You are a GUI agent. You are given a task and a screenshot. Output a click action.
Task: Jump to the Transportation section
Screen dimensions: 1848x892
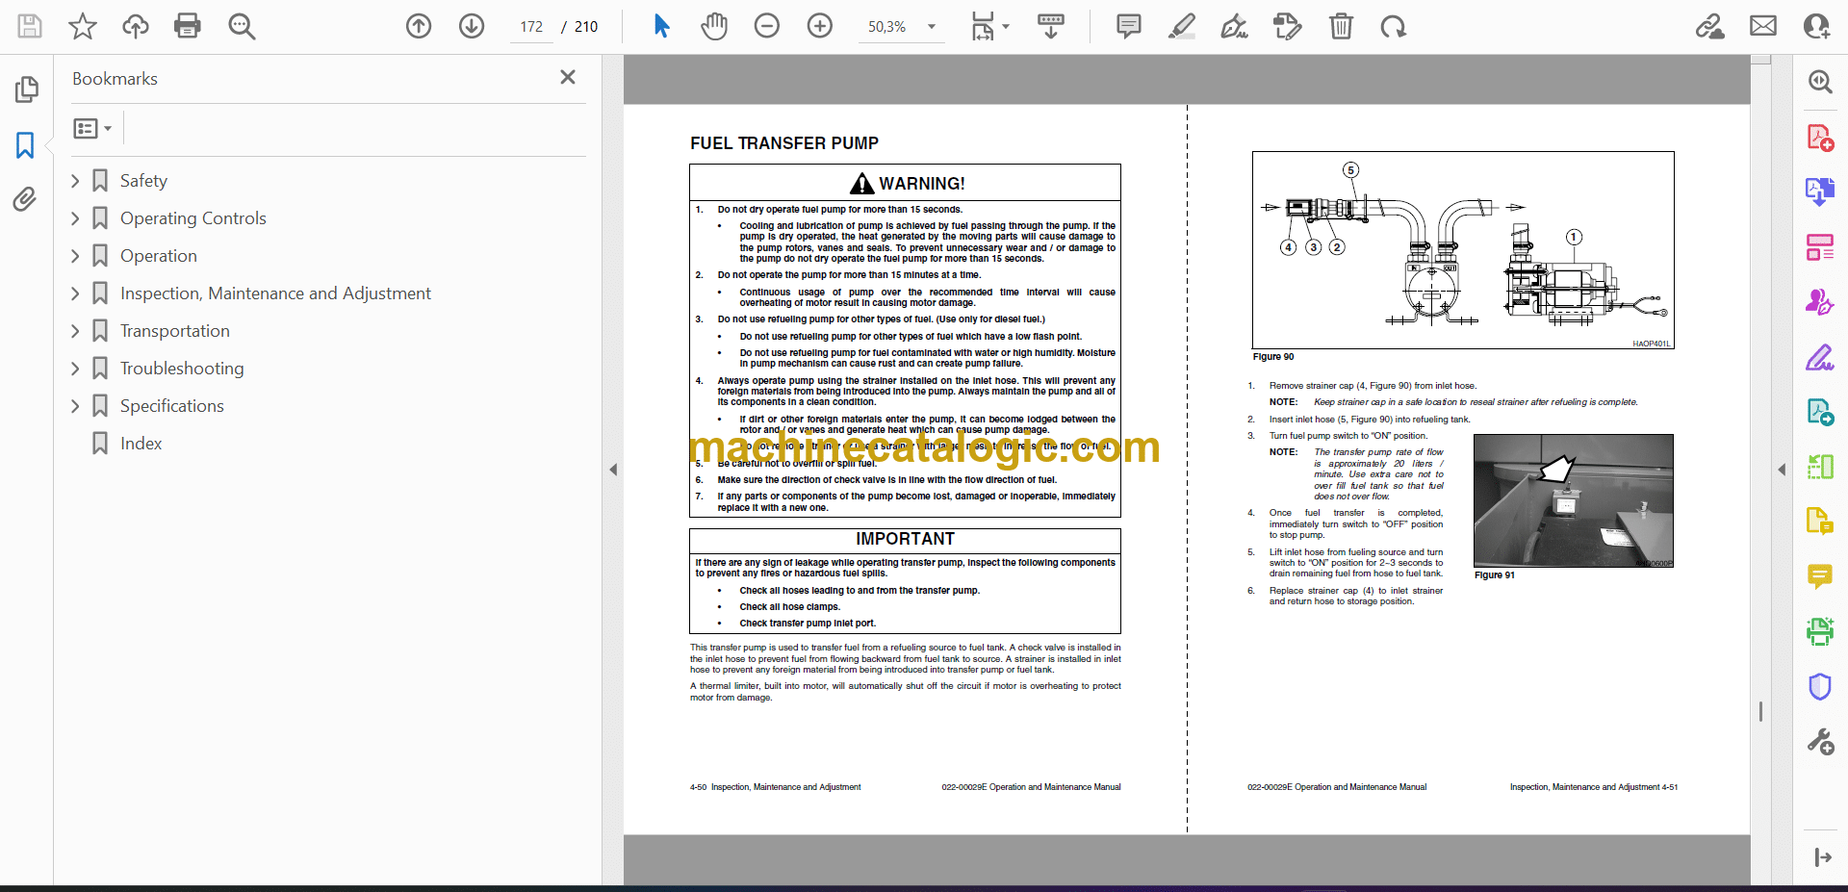pos(174,331)
